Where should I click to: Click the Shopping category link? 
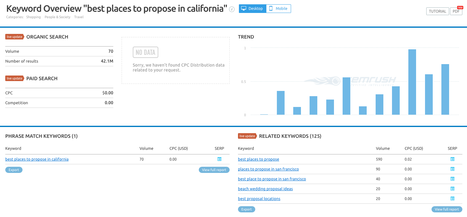click(33, 17)
